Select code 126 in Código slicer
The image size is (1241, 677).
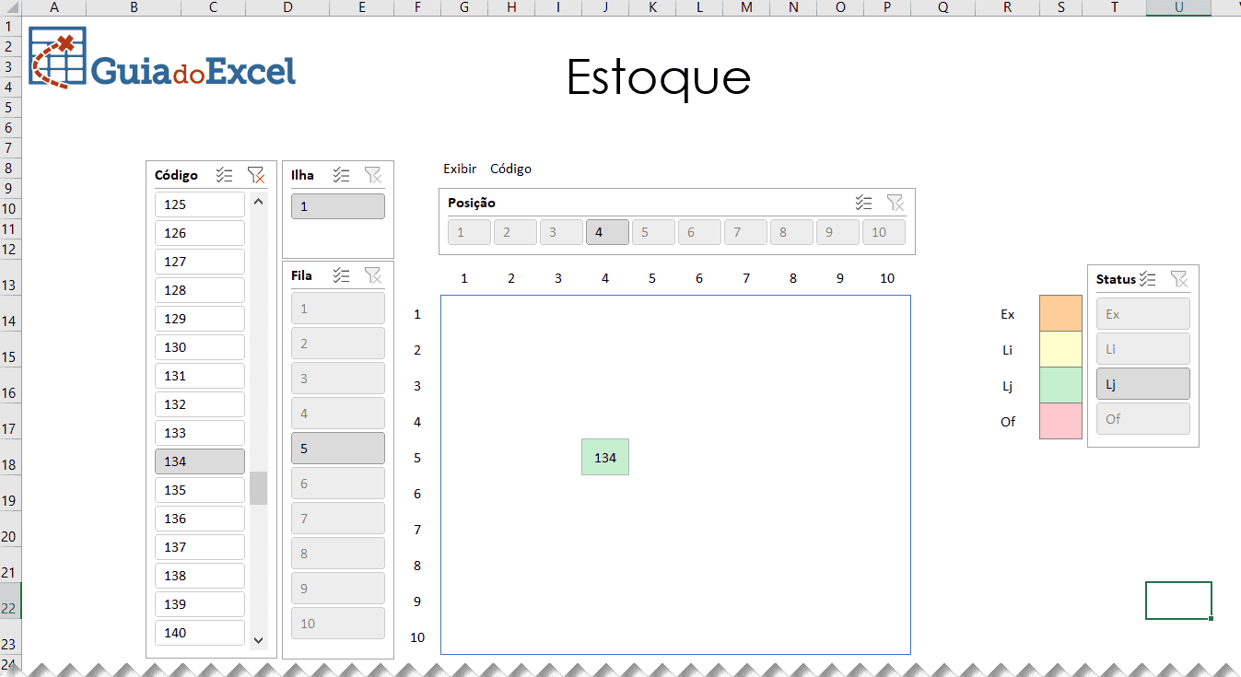200,233
